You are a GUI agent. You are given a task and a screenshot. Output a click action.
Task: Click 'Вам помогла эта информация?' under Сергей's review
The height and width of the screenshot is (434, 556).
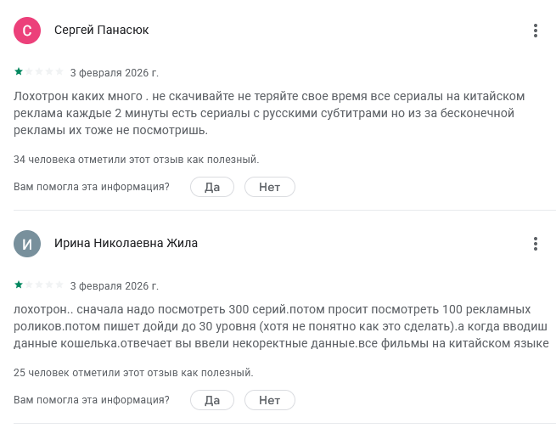point(92,187)
